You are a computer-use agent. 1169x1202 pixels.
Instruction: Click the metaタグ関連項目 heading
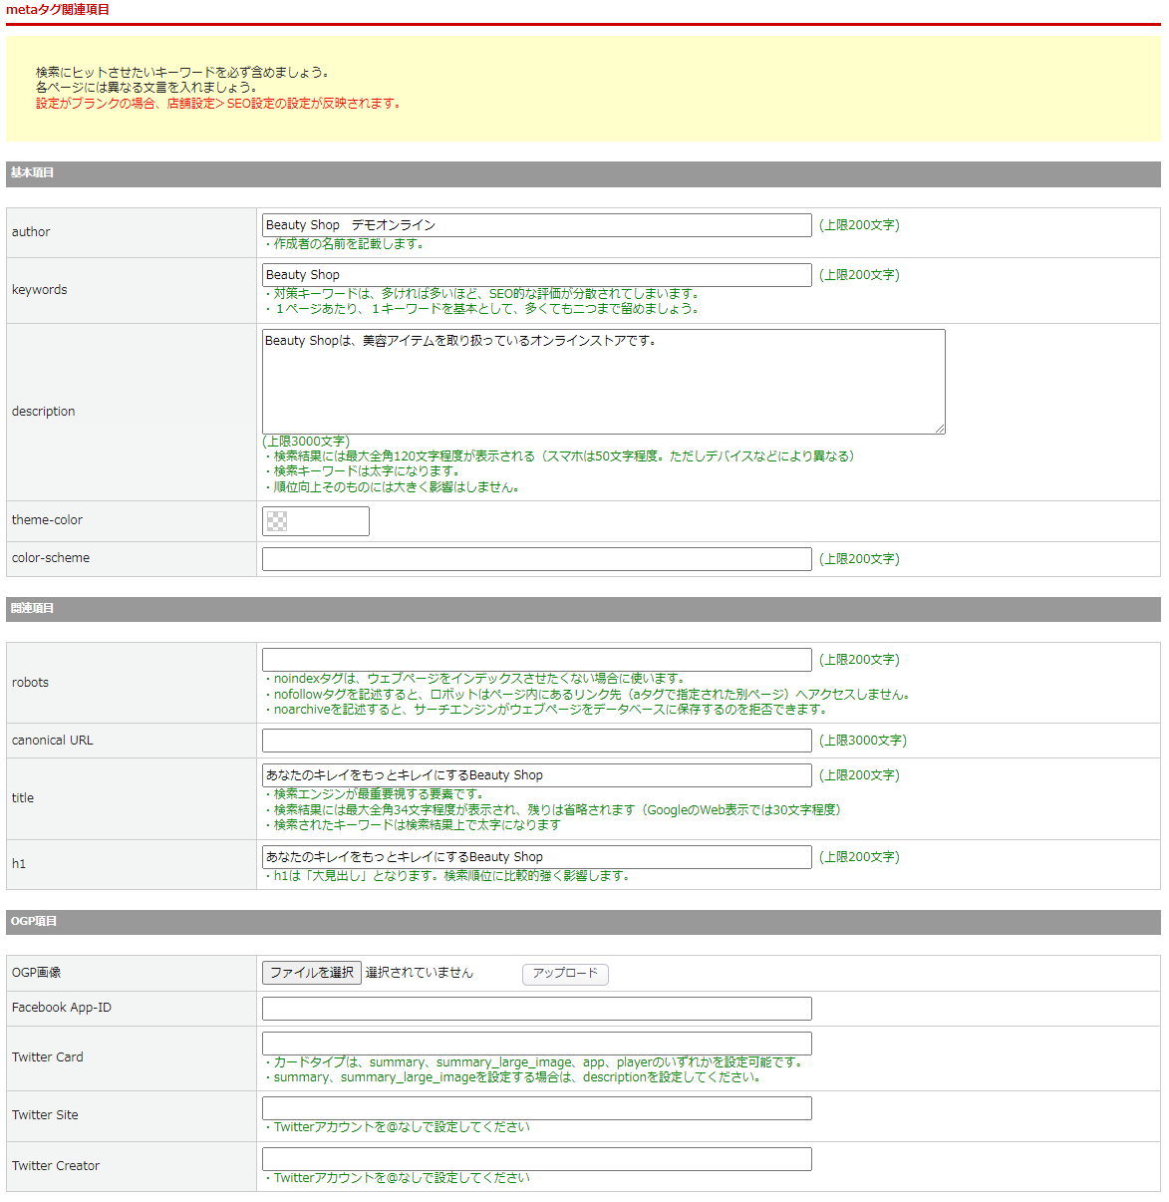click(x=58, y=10)
